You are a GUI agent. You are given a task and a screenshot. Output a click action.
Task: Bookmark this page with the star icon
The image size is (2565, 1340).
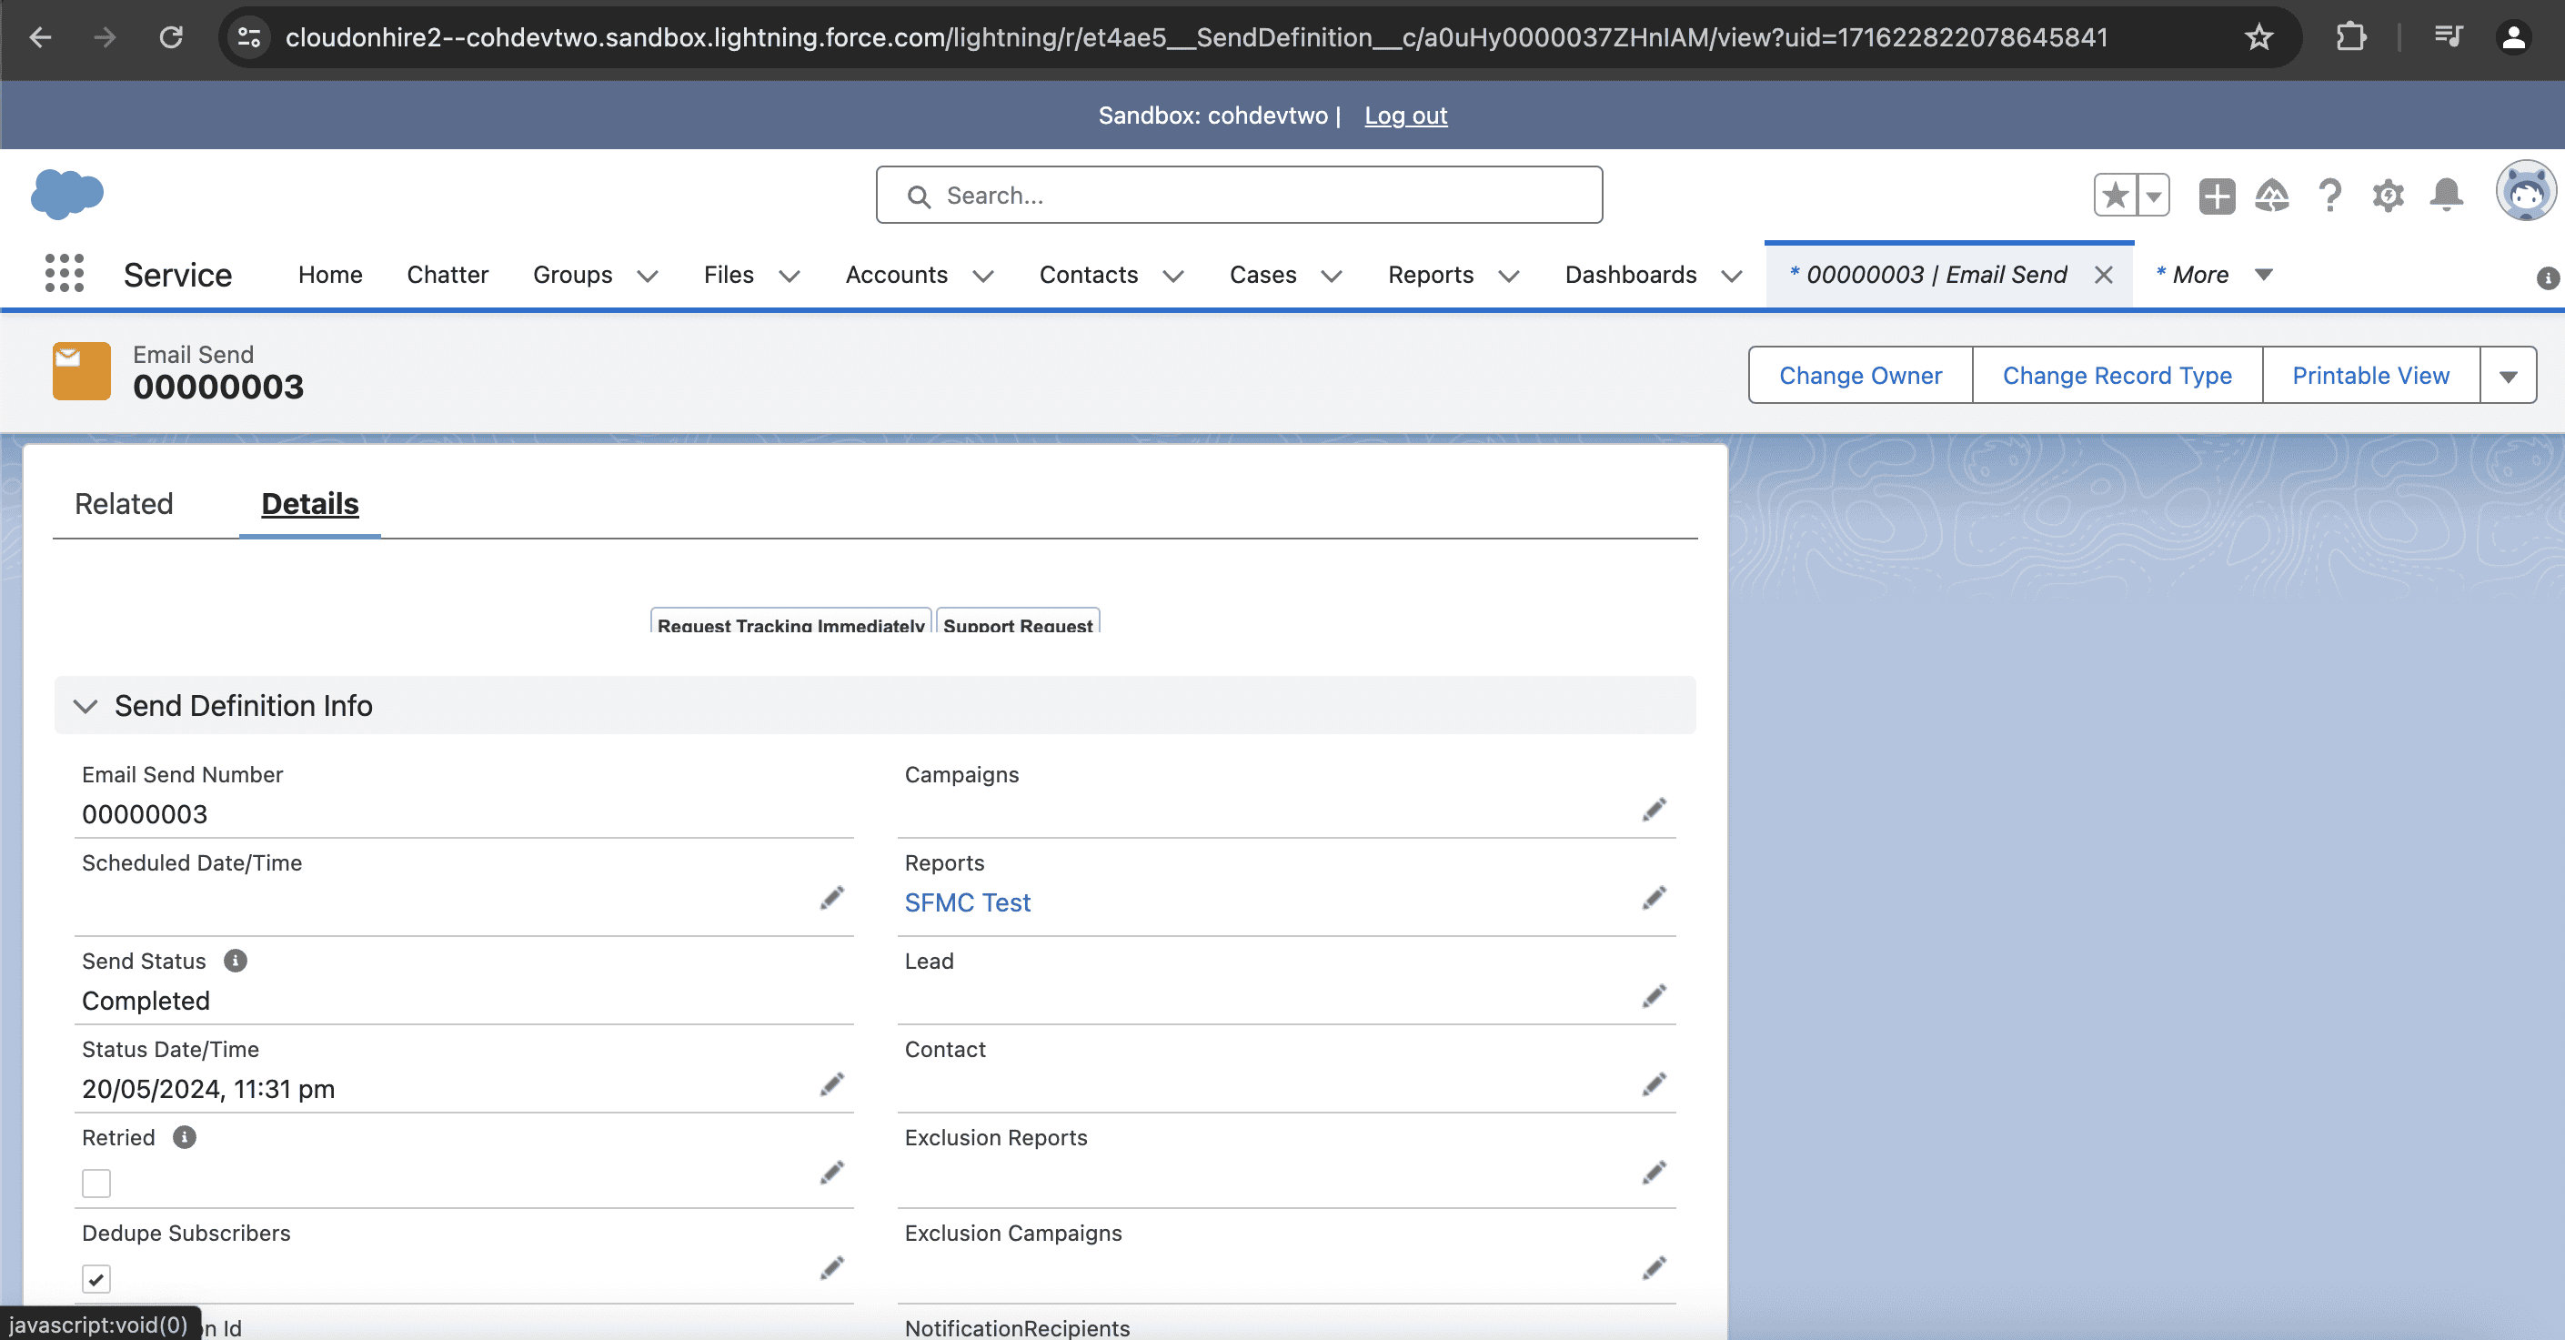[x=2258, y=38]
